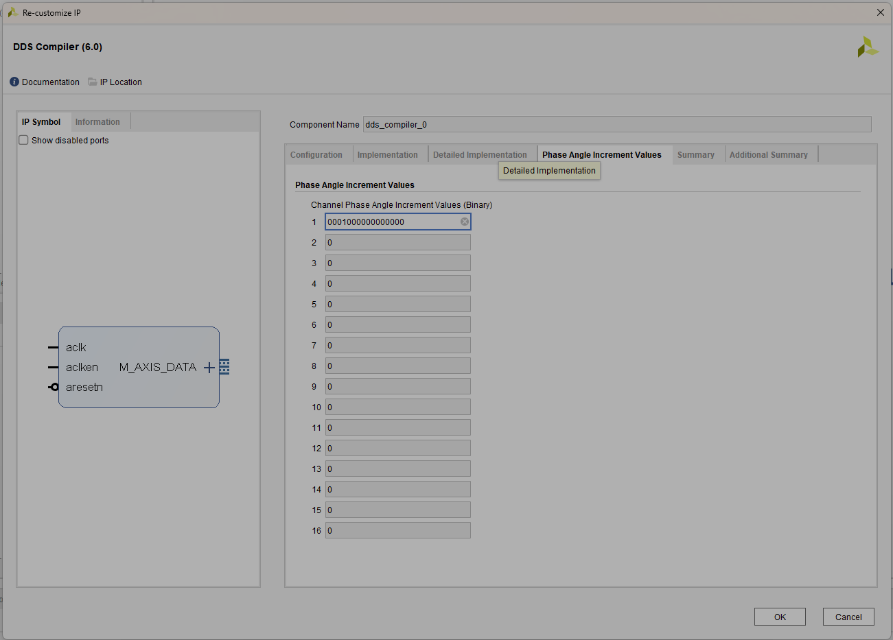The height and width of the screenshot is (640, 893).
Task: Select the M_AXIS_DATA bus interface pin icon
Action: pos(224,367)
